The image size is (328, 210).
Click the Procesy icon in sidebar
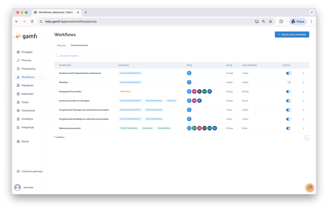click(x=18, y=60)
